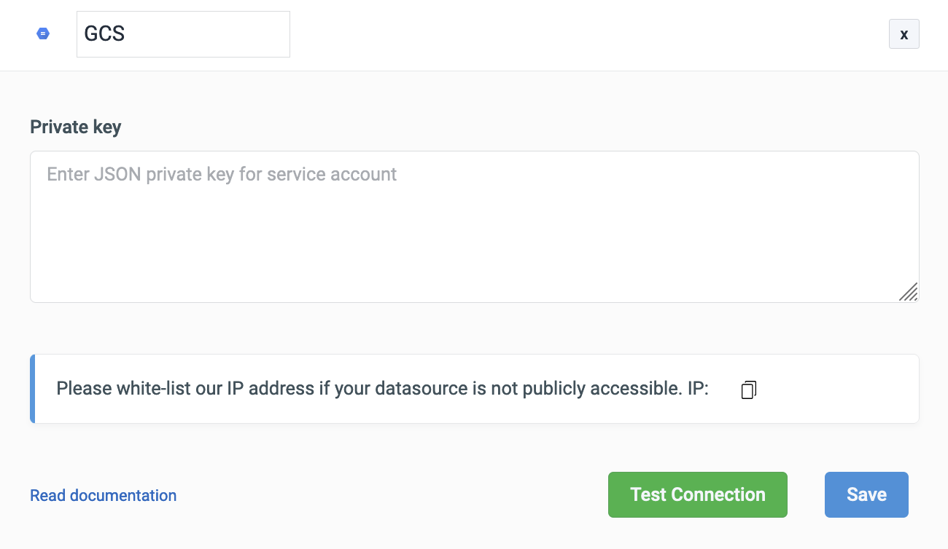948x549 pixels.
Task: Click the IP white-list notice text
Action: pos(382,389)
